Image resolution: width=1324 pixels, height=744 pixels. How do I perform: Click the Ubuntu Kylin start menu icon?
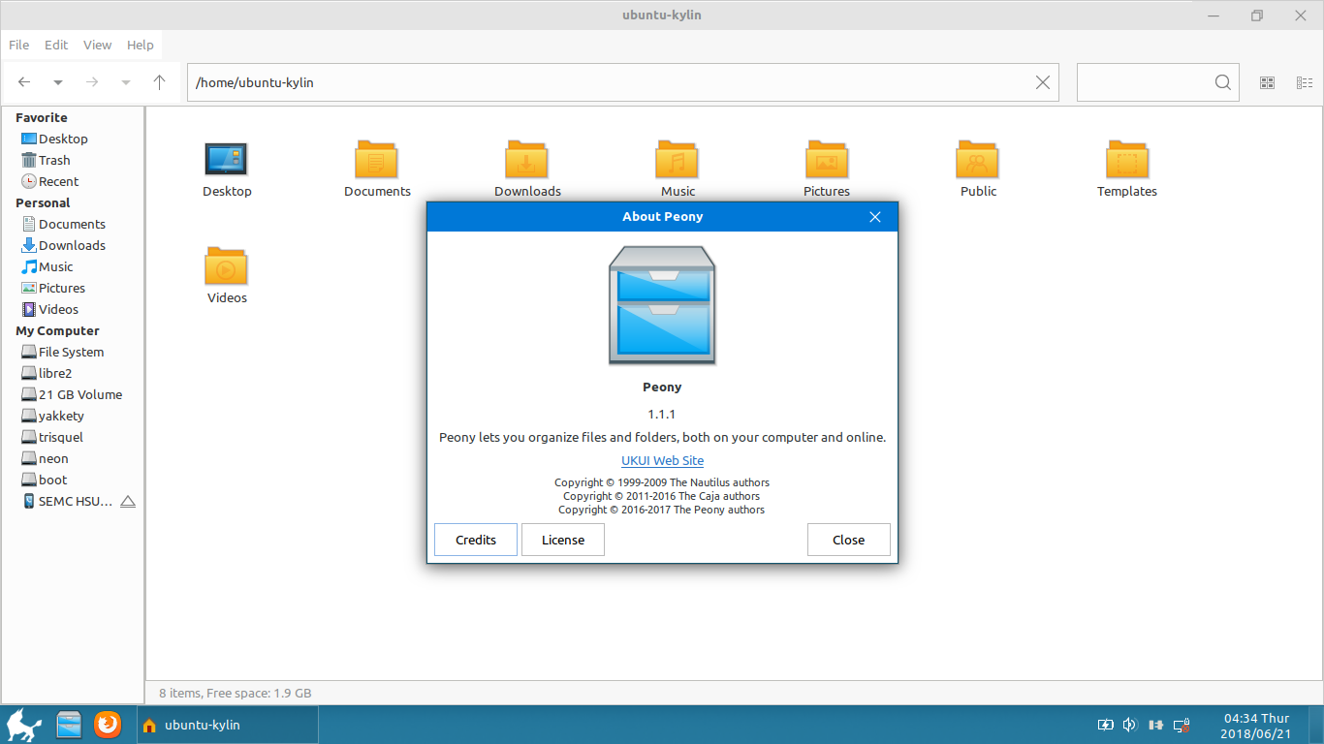pos(23,724)
